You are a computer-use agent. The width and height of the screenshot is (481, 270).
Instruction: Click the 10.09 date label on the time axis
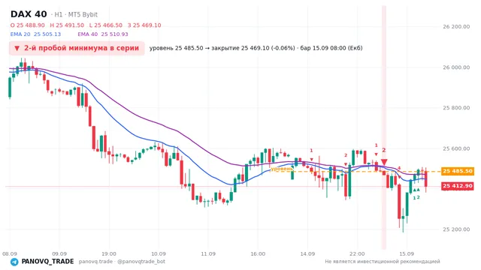(159, 253)
